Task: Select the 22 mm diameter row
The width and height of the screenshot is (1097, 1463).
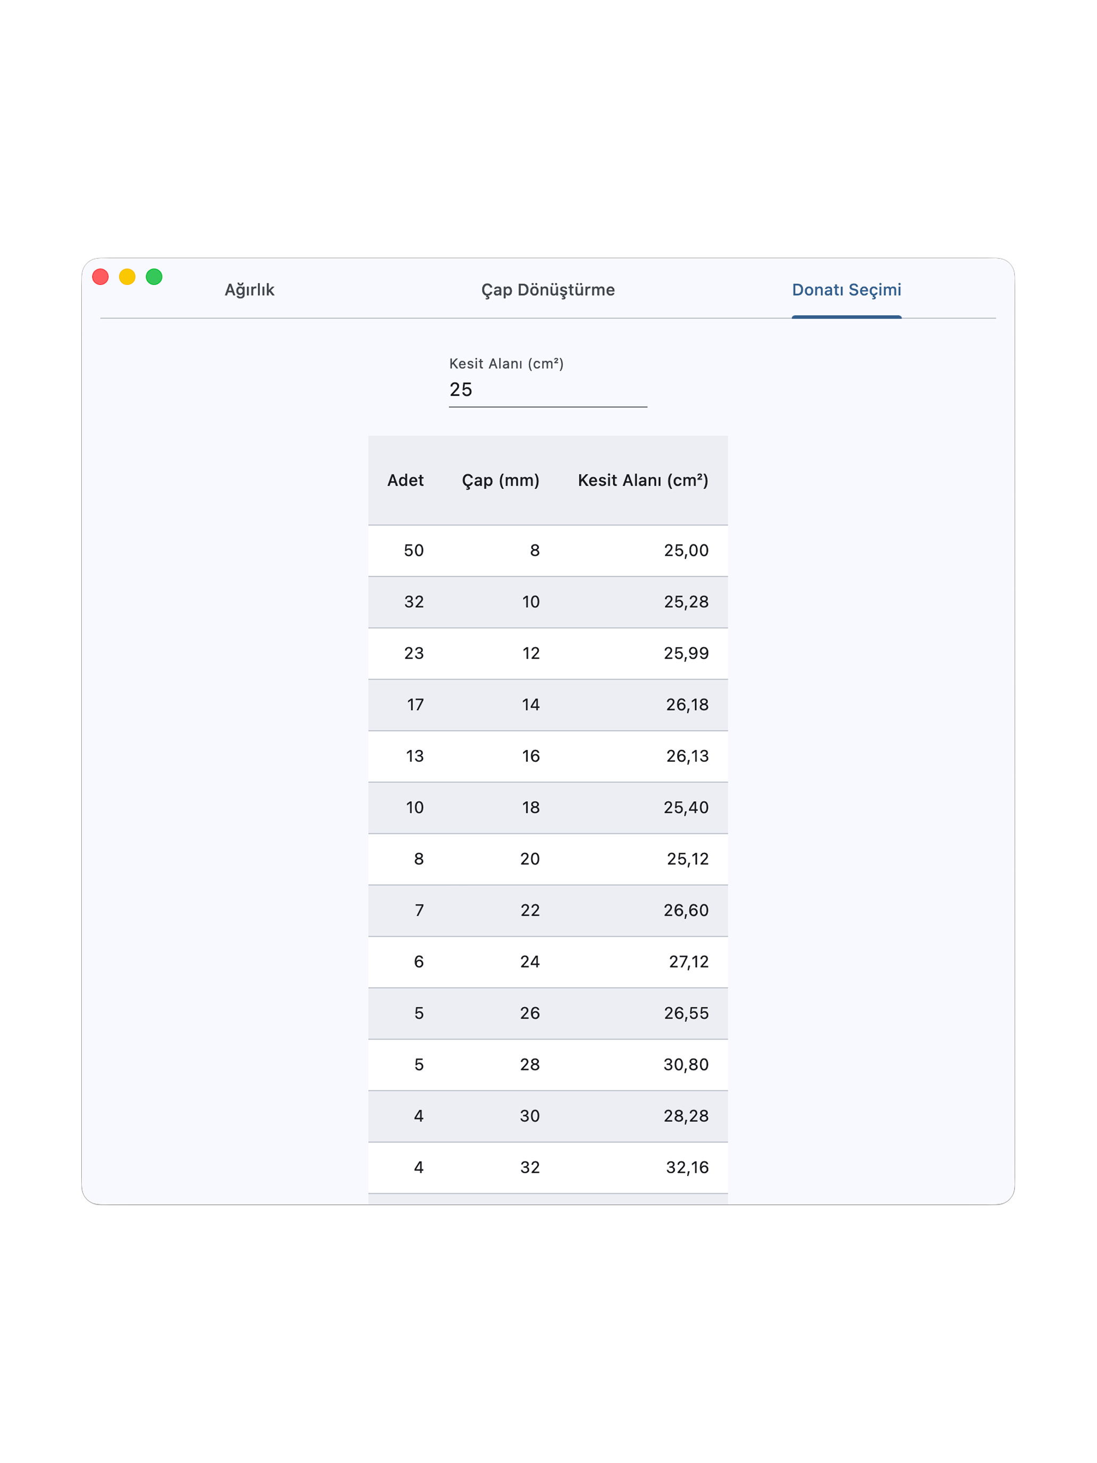Action: 548,911
